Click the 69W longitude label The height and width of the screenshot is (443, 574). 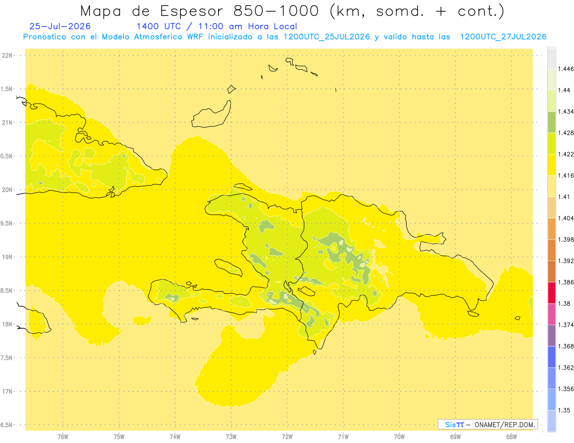point(455,436)
